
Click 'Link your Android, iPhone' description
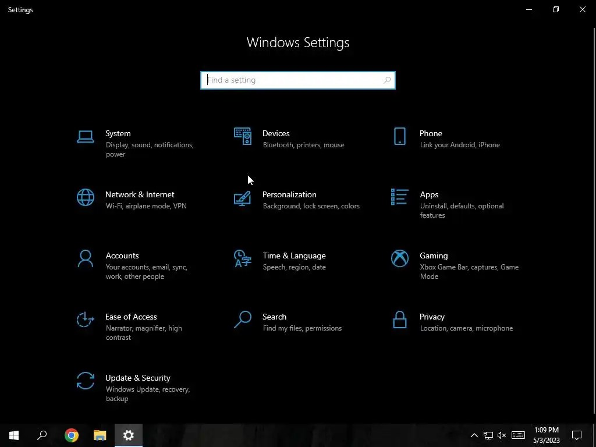(460, 145)
